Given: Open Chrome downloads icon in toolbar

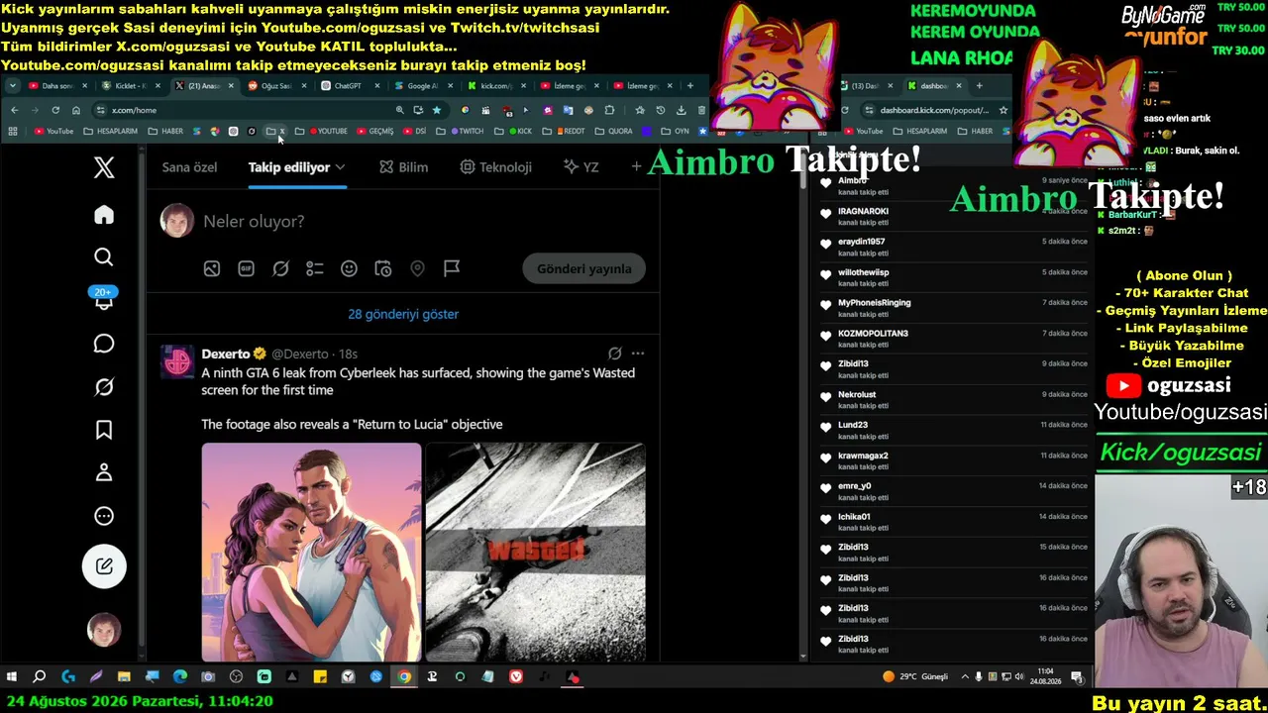Looking at the screenshot, I should [682, 110].
